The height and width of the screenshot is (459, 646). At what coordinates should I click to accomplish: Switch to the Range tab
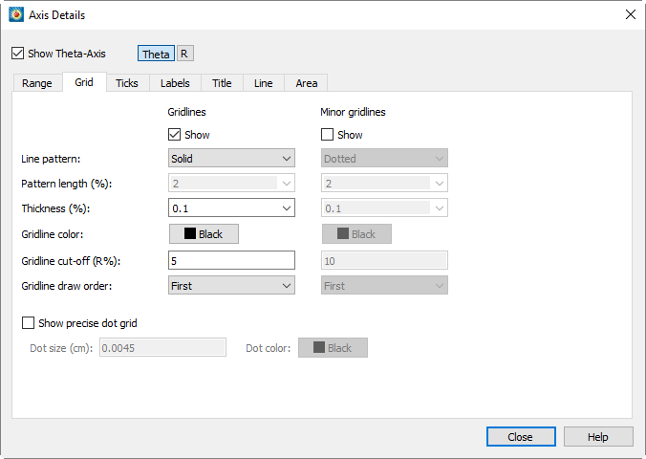click(x=37, y=83)
